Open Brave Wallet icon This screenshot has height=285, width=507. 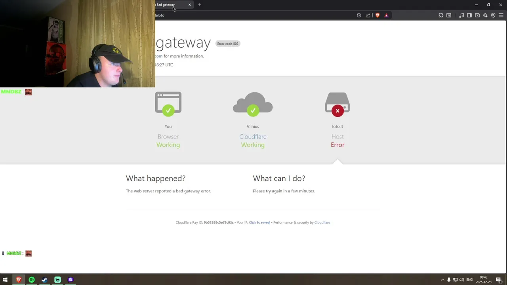coord(477,15)
